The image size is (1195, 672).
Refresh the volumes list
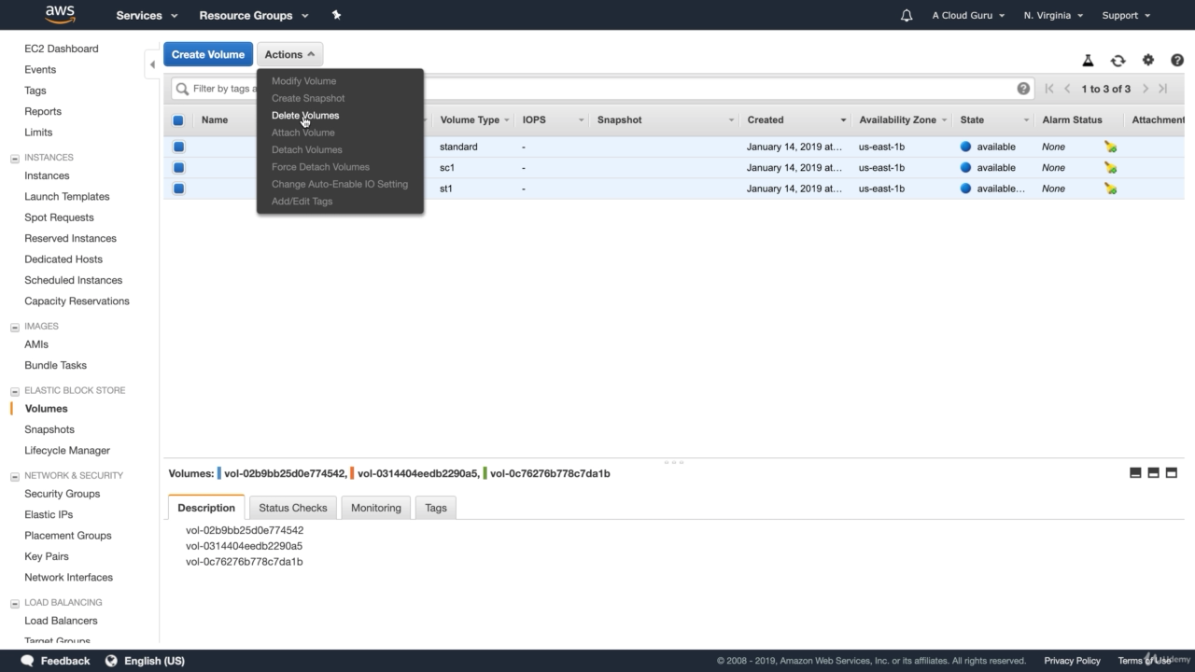(x=1118, y=60)
